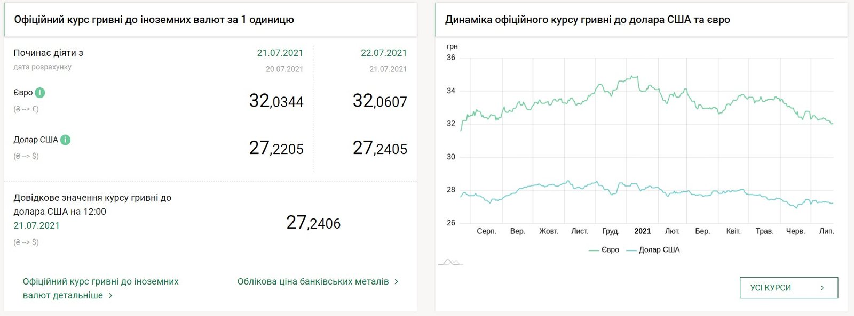Open the УСІ КУРСИ button
The image size is (854, 316).
click(x=788, y=288)
